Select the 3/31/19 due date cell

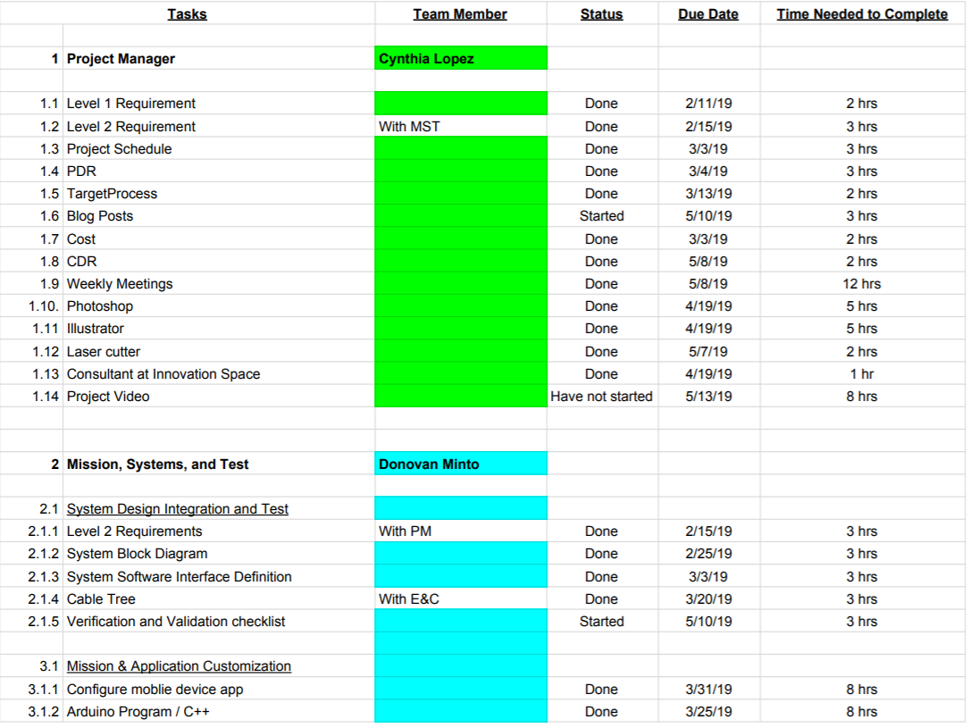[707, 690]
